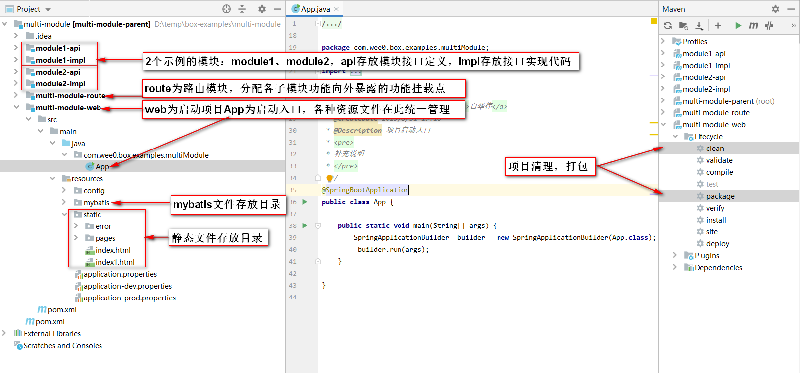Toggle fold marker on editor line 1
800x373 pixels.
tap(318, 23)
